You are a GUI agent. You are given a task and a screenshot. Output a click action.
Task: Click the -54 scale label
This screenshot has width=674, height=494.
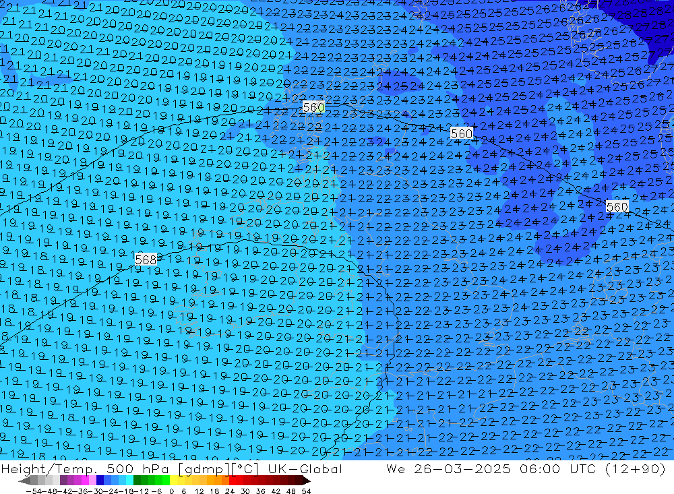34,491
